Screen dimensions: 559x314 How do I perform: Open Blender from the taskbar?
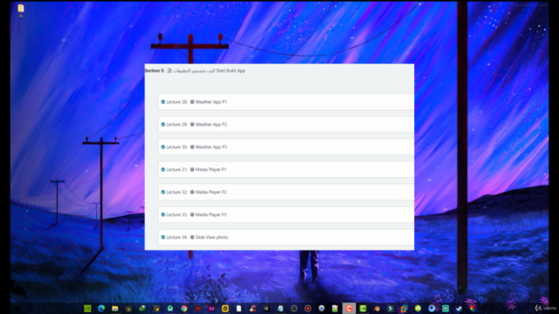(376, 308)
